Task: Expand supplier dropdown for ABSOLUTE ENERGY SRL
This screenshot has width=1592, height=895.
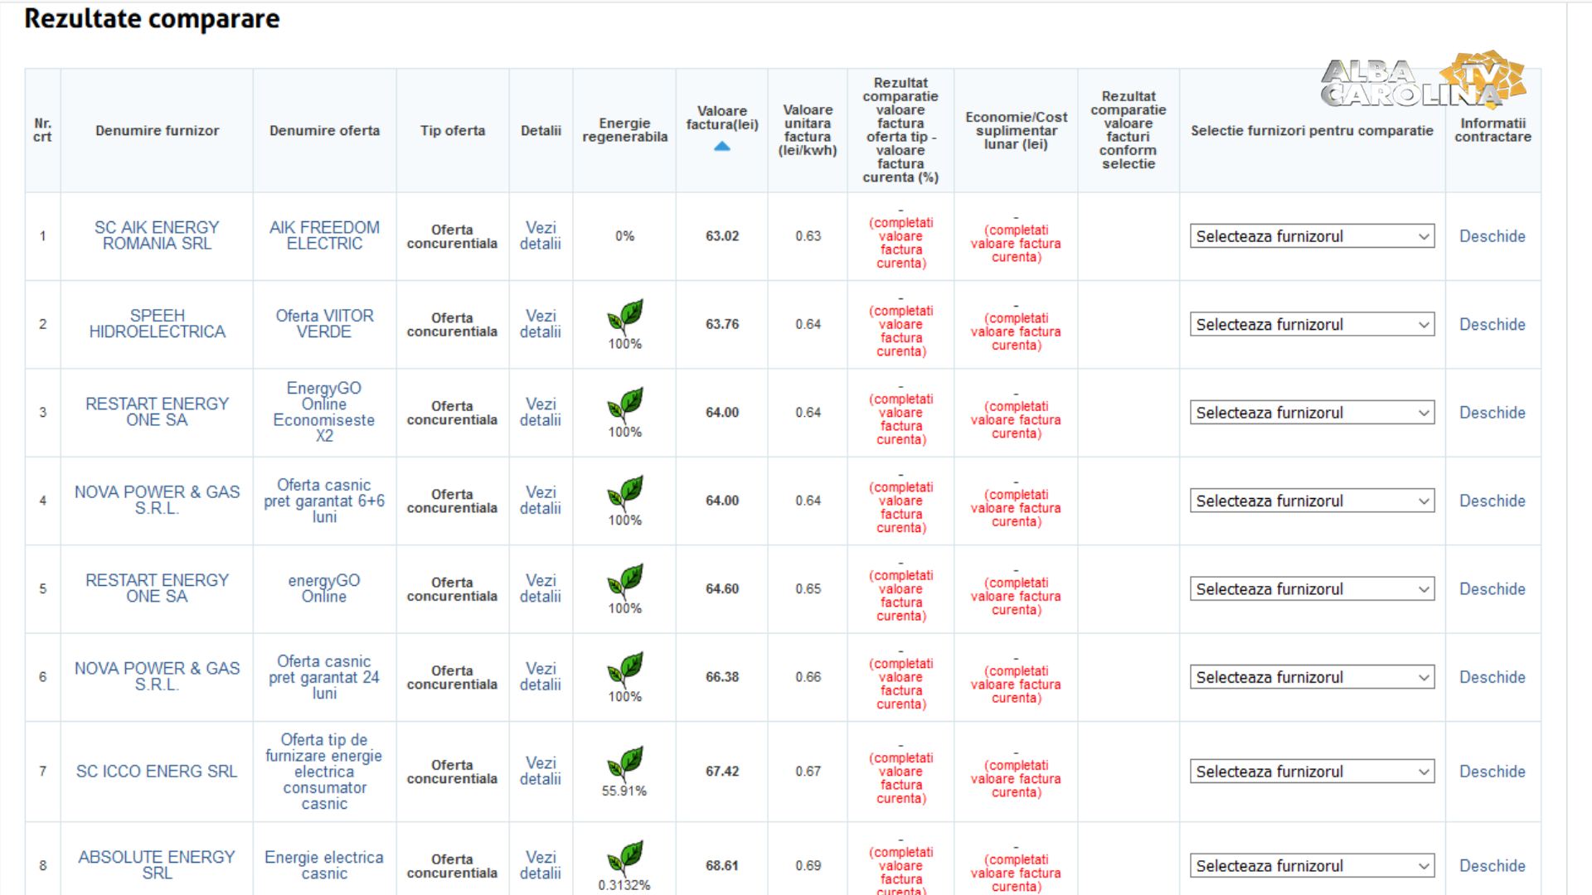Action: click(1312, 866)
